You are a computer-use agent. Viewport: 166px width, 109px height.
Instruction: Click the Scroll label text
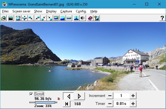pos(39,94)
